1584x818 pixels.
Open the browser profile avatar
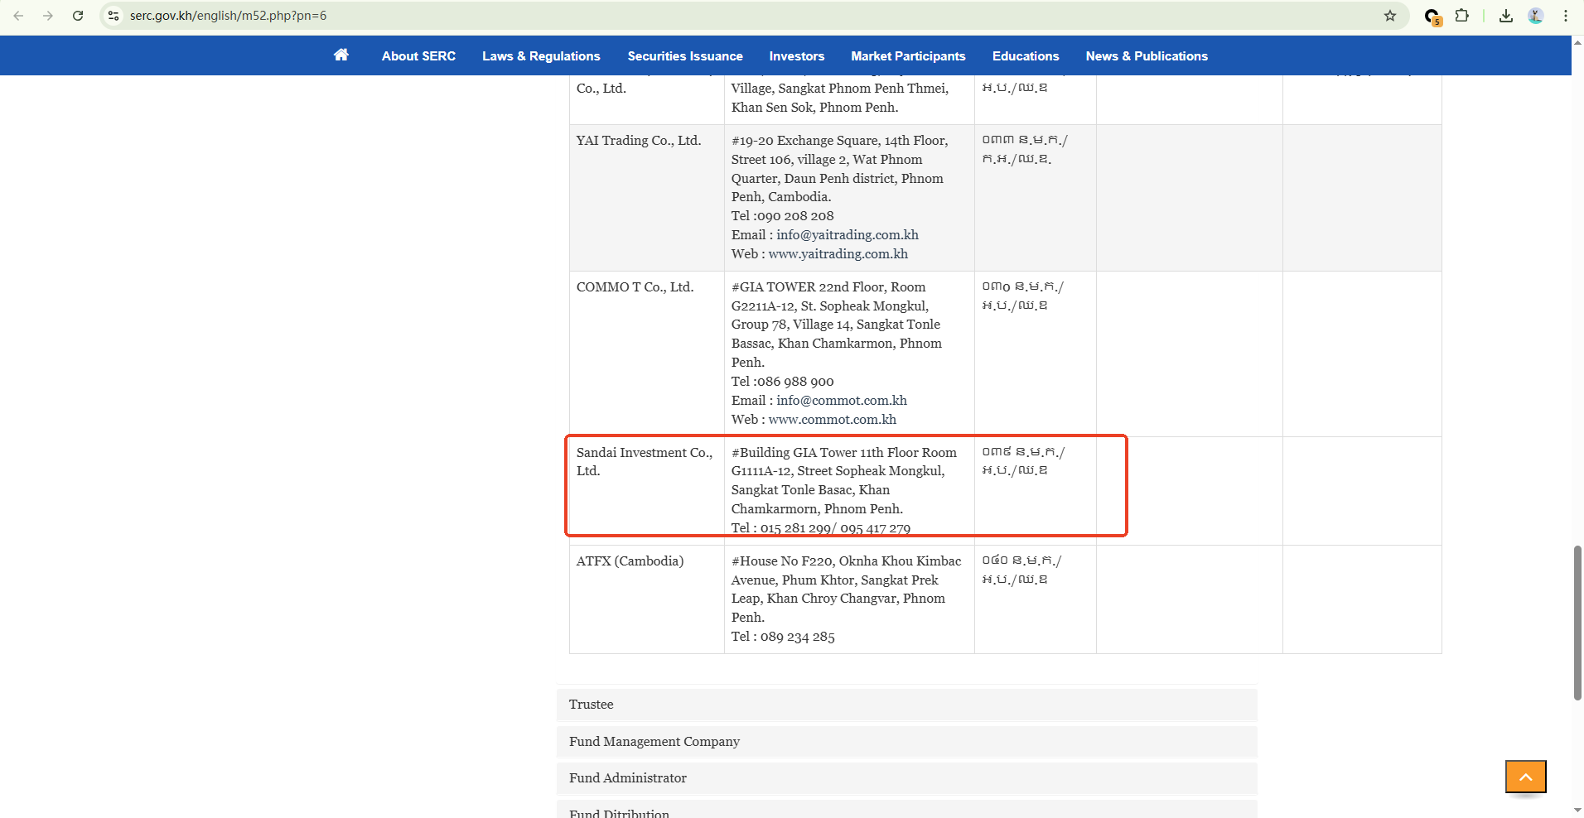[x=1536, y=16]
